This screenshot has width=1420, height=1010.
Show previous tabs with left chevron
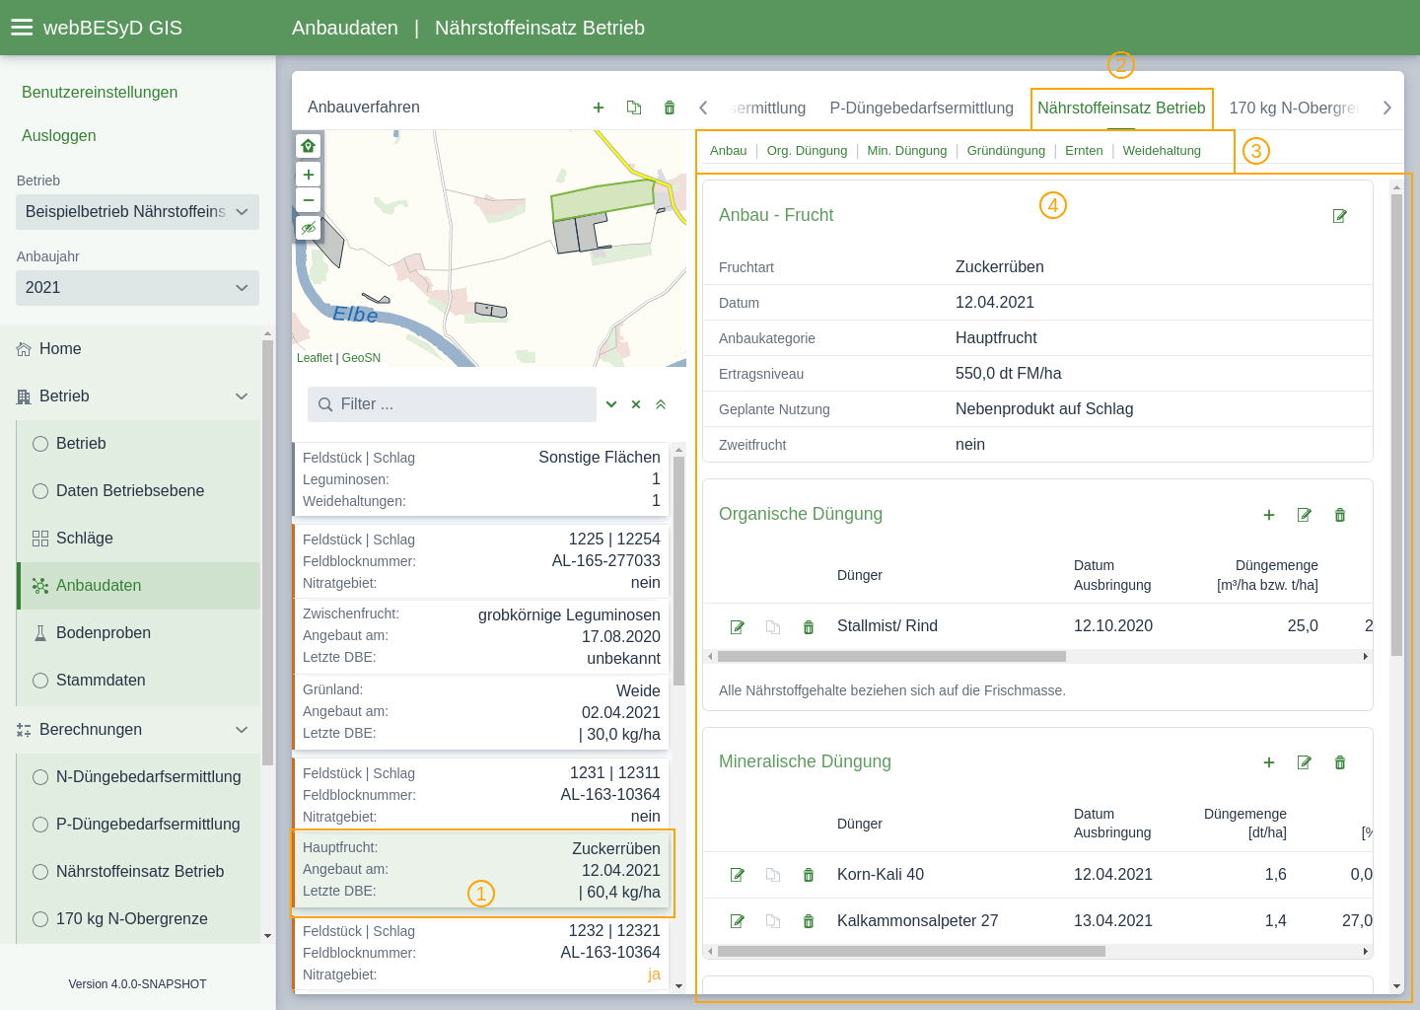703,108
